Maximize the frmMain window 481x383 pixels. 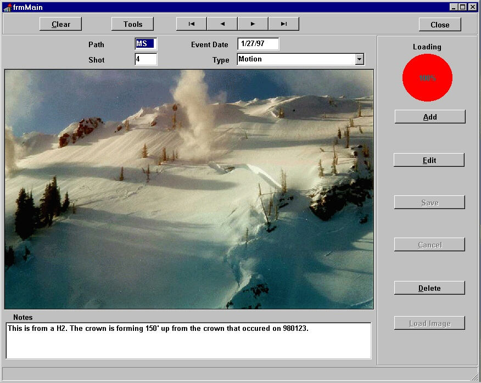(x=463, y=7)
